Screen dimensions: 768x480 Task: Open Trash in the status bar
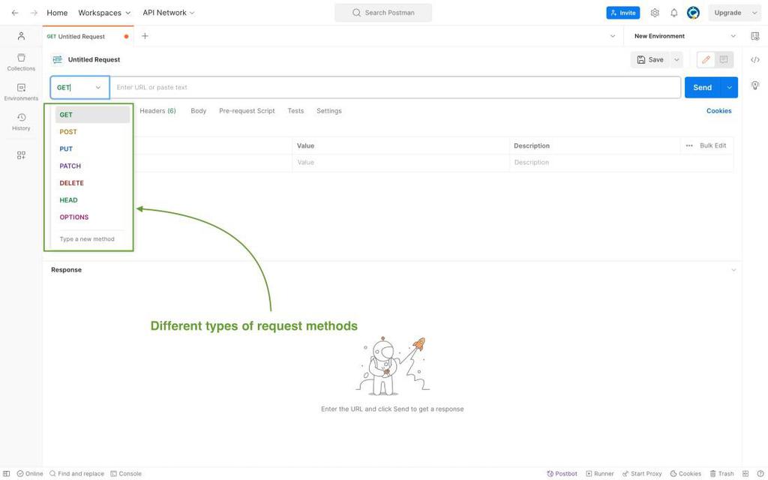point(721,474)
